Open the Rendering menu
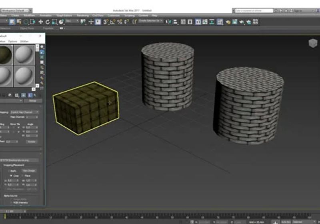320x224 pixels. 83,16
